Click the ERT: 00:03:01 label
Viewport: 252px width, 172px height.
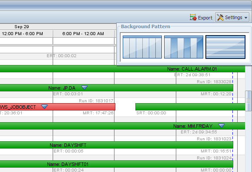tap(68, 94)
